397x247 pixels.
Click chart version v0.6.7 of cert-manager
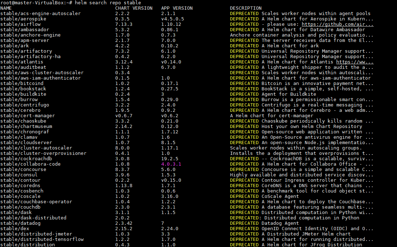124,116
